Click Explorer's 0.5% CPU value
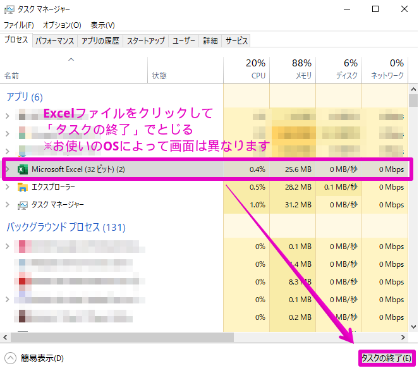 [257, 187]
